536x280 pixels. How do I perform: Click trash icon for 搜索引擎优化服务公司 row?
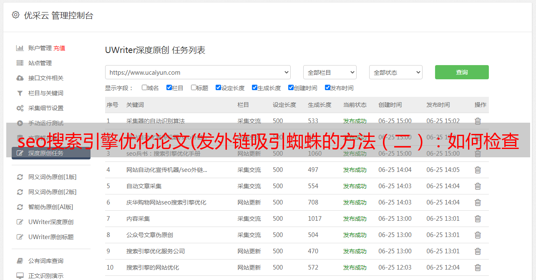(x=478, y=251)
